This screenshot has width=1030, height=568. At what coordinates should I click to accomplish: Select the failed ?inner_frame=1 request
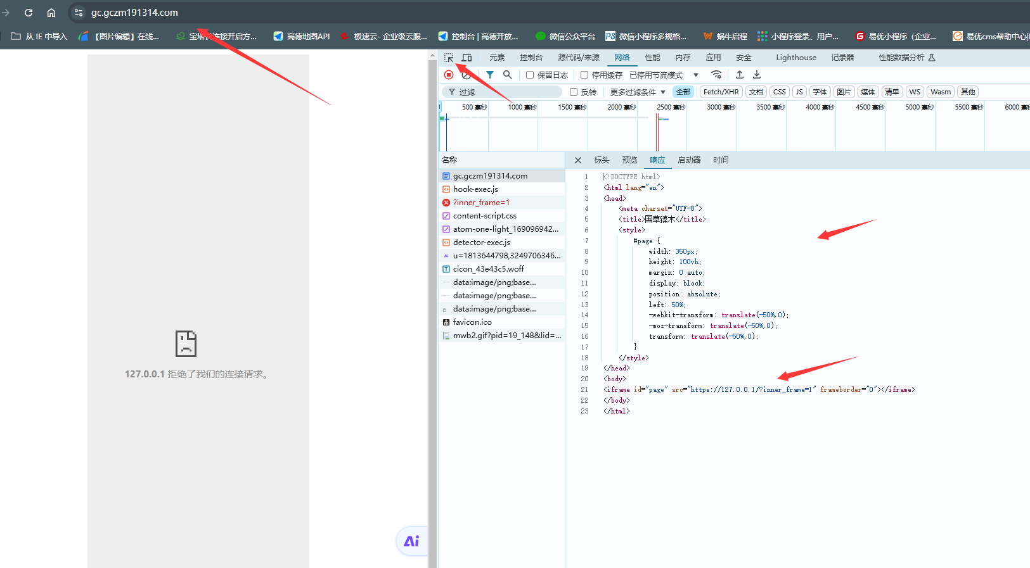(502, 203)
